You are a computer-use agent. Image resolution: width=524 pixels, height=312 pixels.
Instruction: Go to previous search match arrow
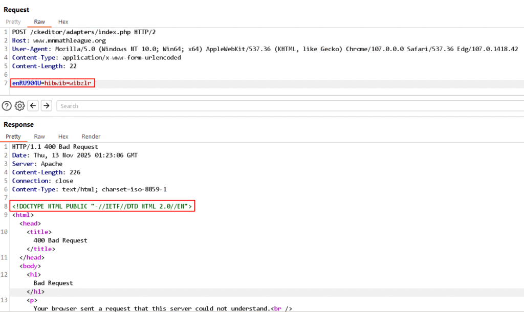[33, 106]
